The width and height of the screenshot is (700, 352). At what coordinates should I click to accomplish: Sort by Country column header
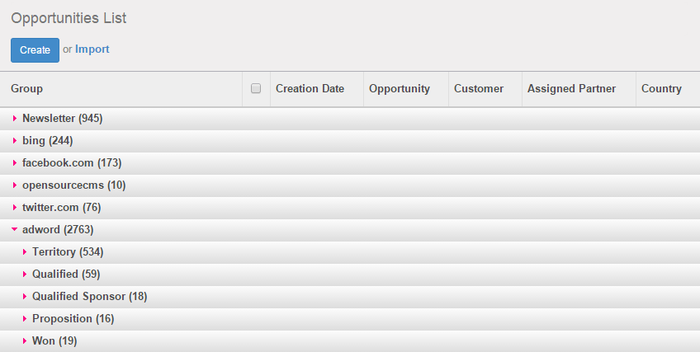pyautogui.click(x=661, y=89)
